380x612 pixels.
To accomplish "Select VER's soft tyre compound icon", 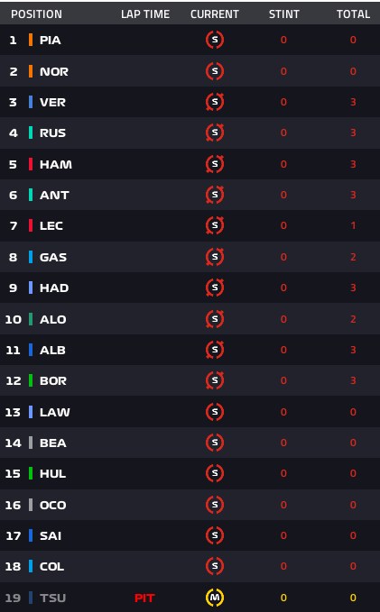I will pyautogui.click(x=215, y=102).
